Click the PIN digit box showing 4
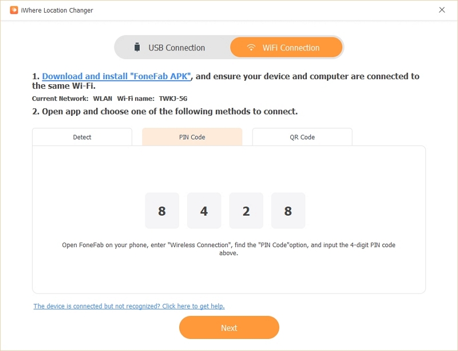Screen dimensions: 458x351 204,210
